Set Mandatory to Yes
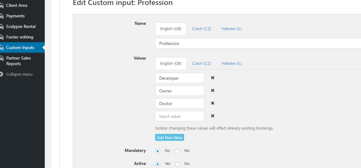 pos(177,151)
